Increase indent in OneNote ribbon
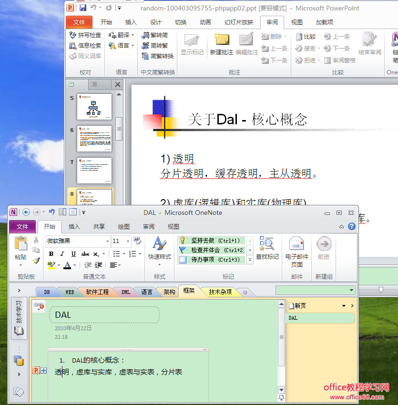The width and height of the screenshot is (398, 405). 99,265
